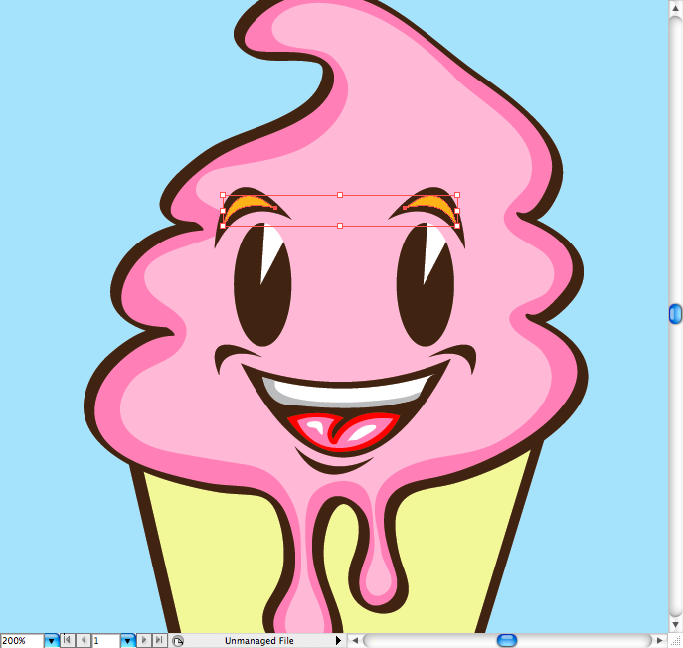
Task: Click the vertical scrollbar thumb
Action: 675,314
